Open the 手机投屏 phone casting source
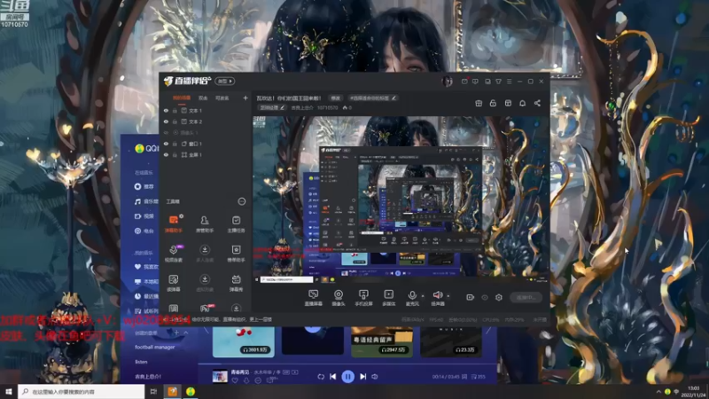Screen dimensions: 709x399 point(363,295)
